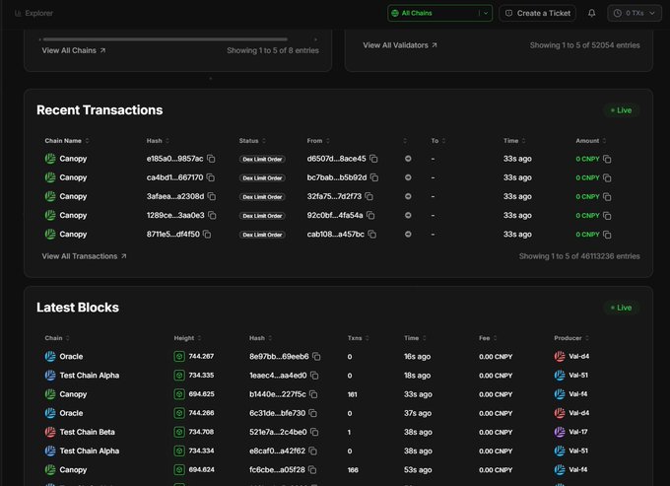Open block height 694.624
This screenshot has width=670, height=486.
pos(201,469)
